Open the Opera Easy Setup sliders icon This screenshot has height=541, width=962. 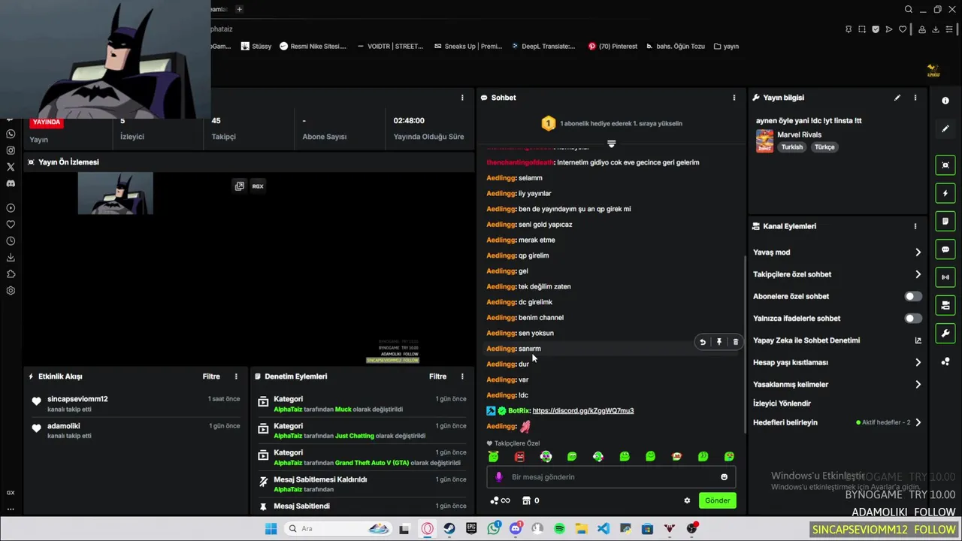951,29
